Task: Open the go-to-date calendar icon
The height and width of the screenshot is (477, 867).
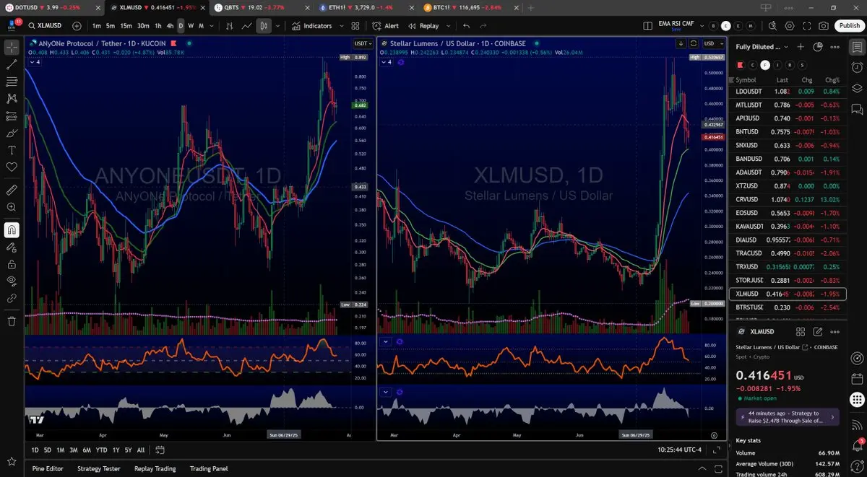Action: coord(160,450)
